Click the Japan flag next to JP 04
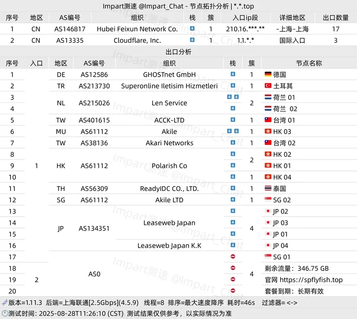 click(268, 246)
